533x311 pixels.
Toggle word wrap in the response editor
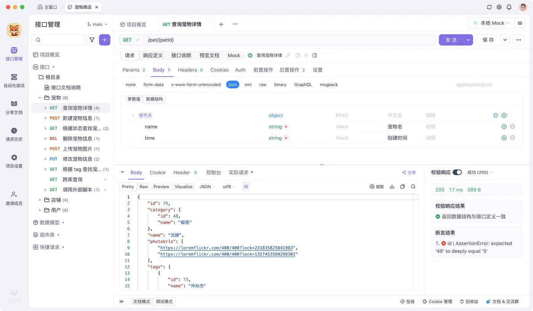click(x=246, y=187)
